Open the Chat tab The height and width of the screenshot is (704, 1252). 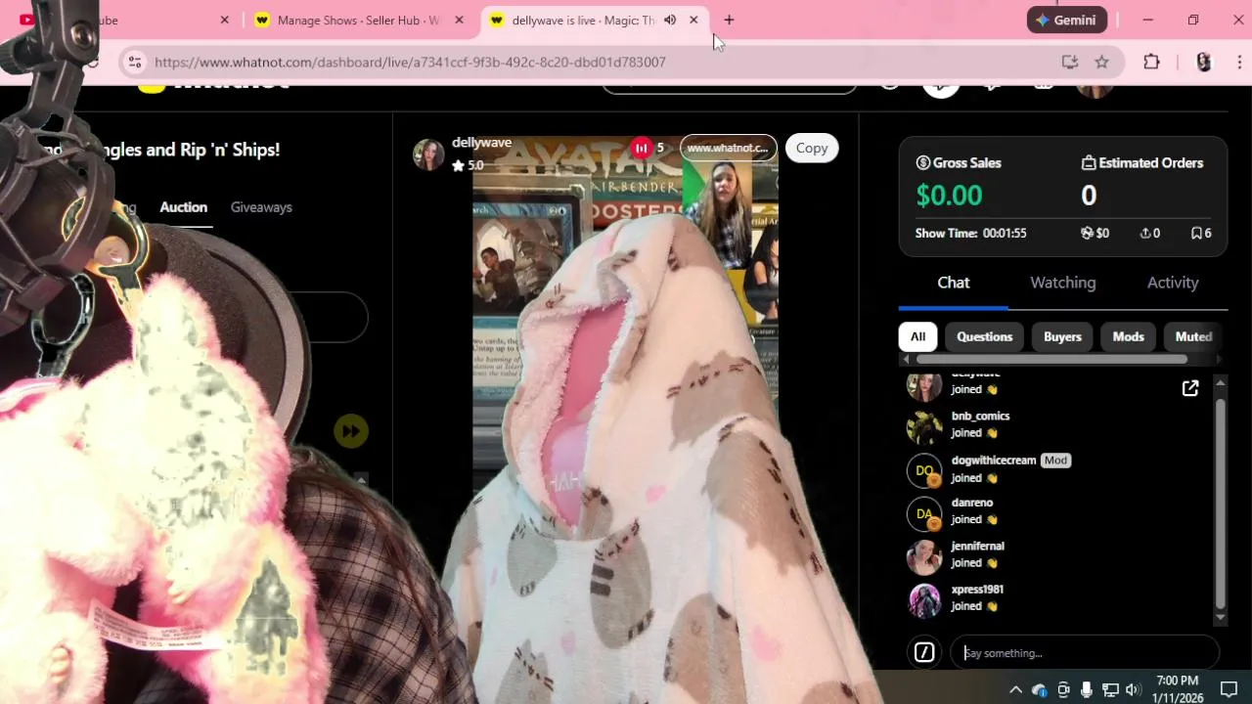click(x=954, y=283)
